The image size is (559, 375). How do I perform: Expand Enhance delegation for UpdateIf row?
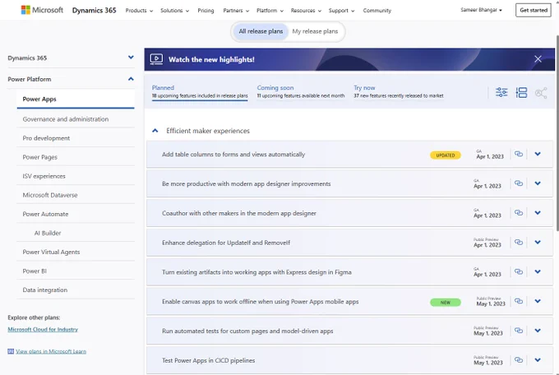point(538,242)
